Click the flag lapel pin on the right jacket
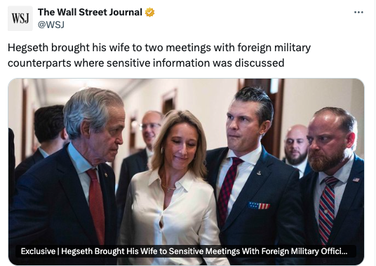Viewport: 376px width, 266px height. (356, 180)
